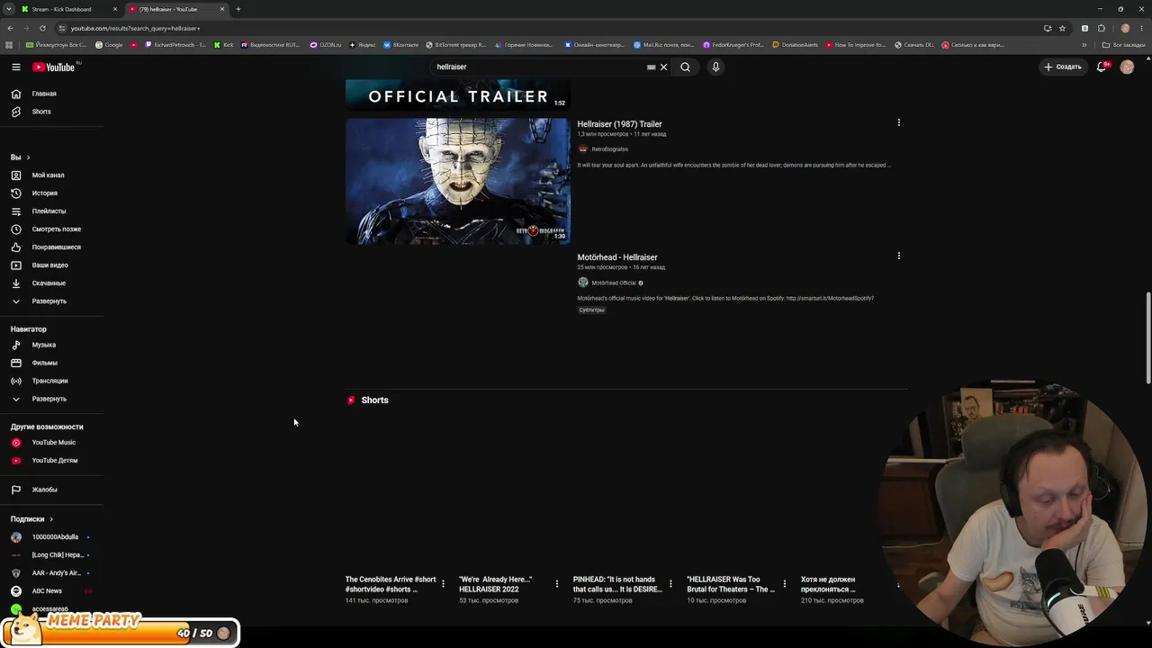Open Трансляции live section
The image size is (1152, 648).
[49, 381]
